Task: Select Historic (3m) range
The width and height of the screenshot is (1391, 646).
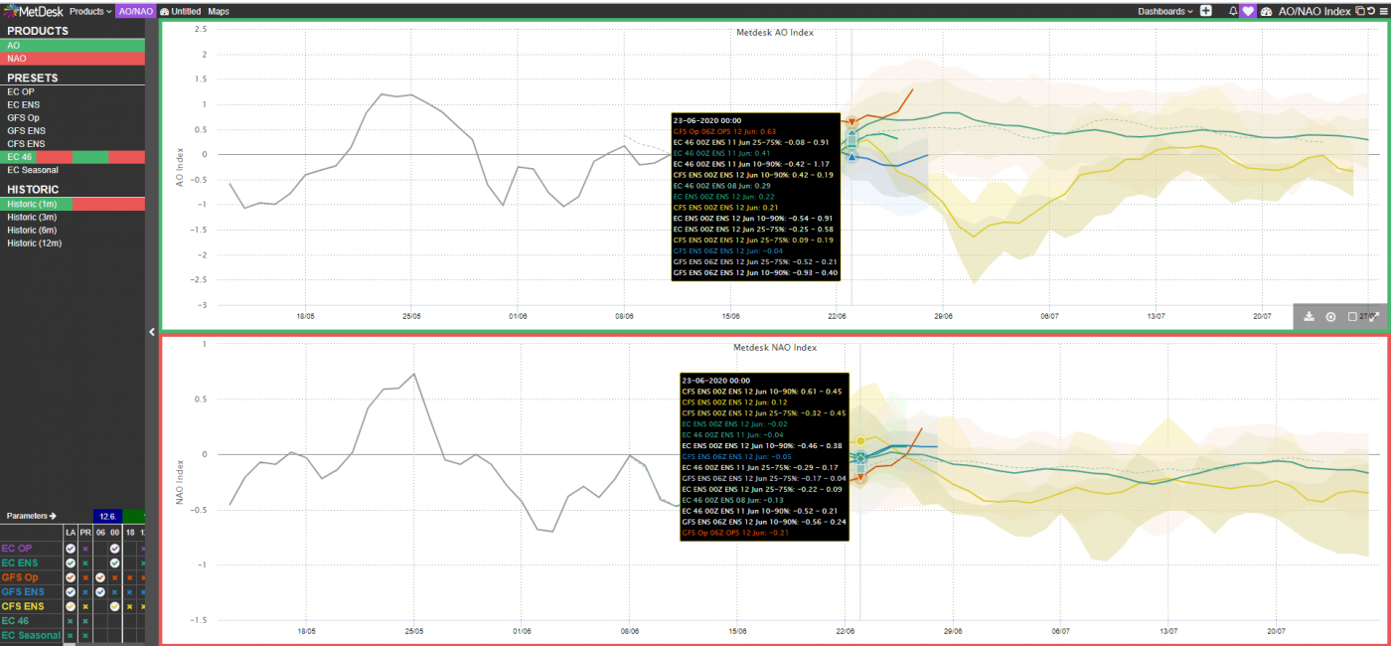Action: click(x=74, y=217)
